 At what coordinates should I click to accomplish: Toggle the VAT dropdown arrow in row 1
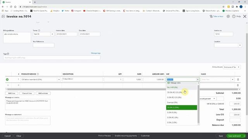[x=198, y=80]
